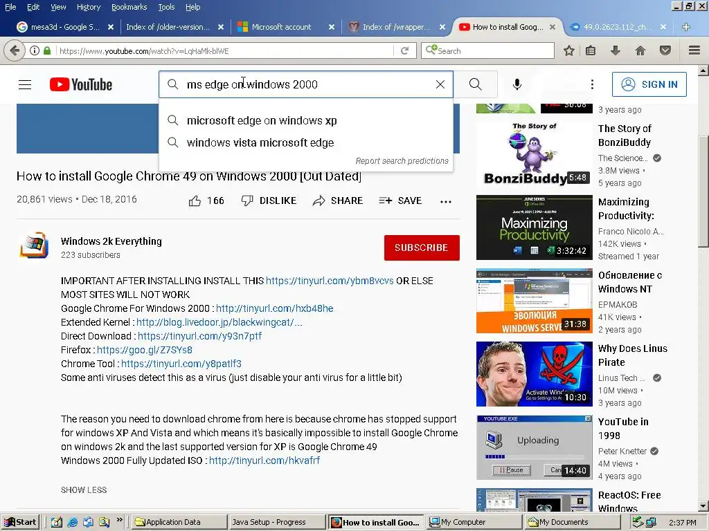Image resolution: width=709 pixels, height=531 pixels.
Task: Open the Edit menu
Action: (33, 7)
